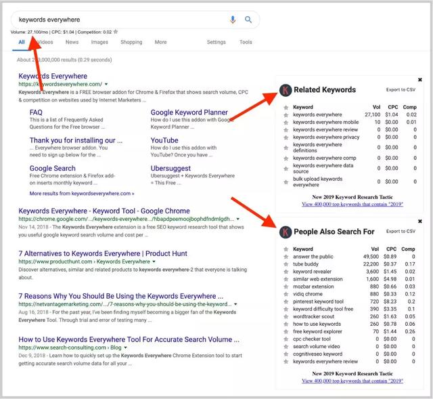Viewport: 433px width, 399px height.
Task: Star the 'bulk upload keywords everywhere' row
Action: click(x=286, y=182)
